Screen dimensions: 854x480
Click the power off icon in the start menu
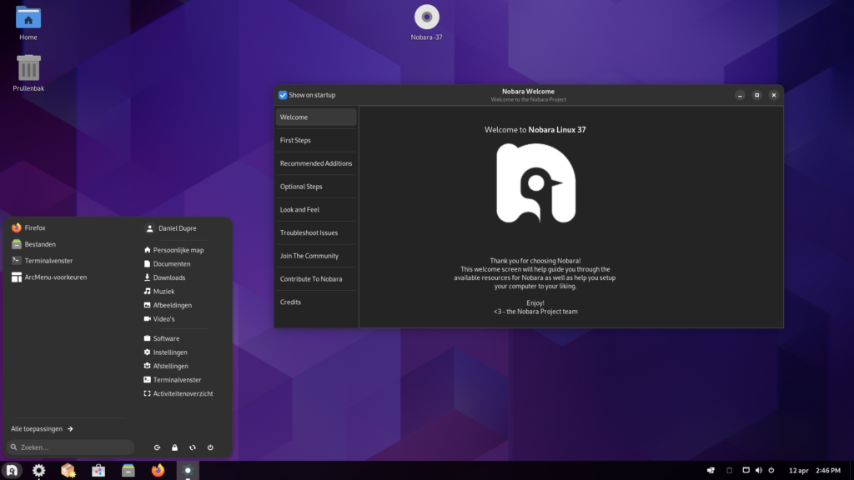(210, 447)
